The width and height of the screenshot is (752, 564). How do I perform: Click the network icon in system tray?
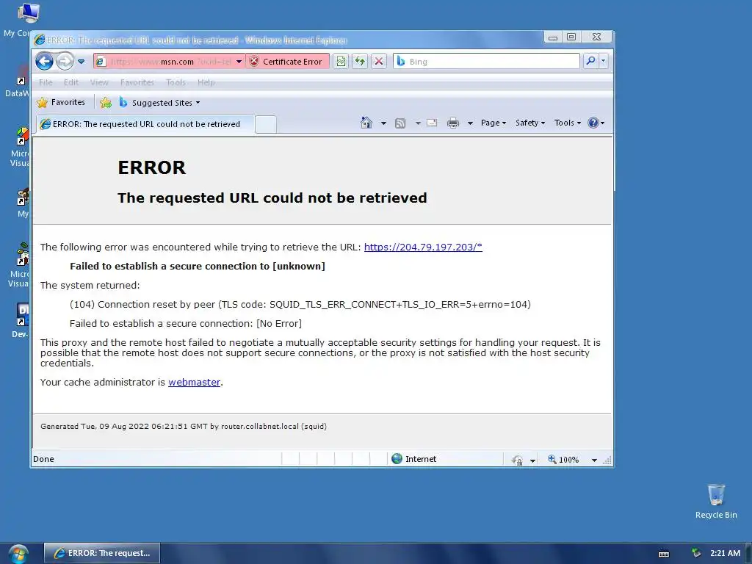tap(696, 553)
